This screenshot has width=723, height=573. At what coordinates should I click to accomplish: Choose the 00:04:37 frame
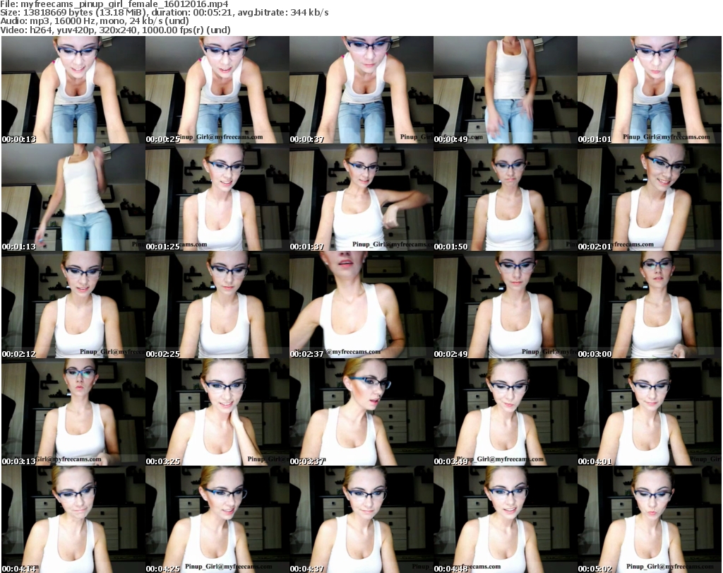coord(361,519)
